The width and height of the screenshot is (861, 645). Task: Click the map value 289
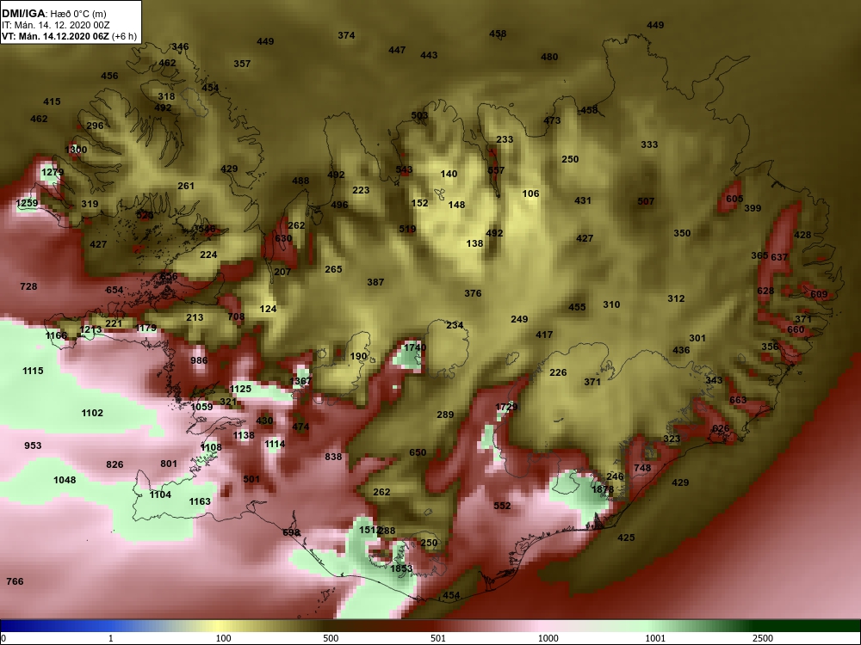[x=445, y=415]
